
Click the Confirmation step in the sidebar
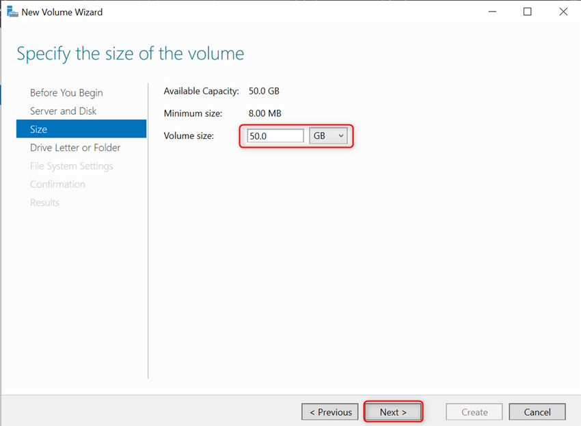click(x=57, y=185)
